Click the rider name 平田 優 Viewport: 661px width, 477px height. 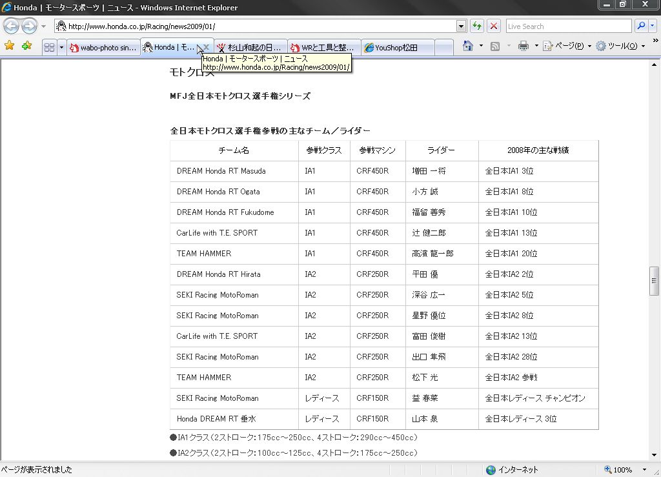[425, 274]
